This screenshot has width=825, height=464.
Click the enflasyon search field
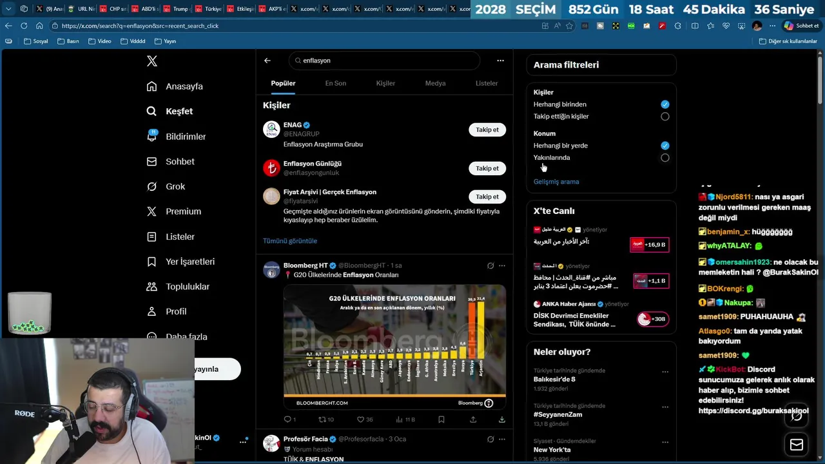click(384, 61)
